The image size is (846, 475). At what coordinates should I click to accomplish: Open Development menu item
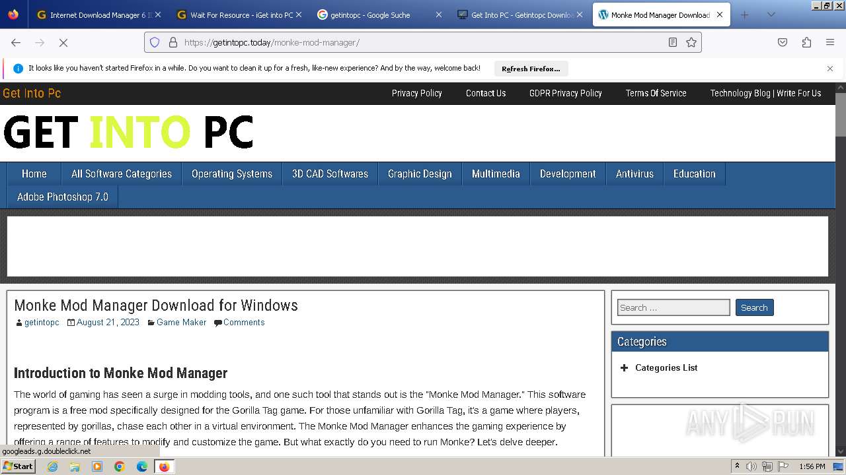pos(568,174)
